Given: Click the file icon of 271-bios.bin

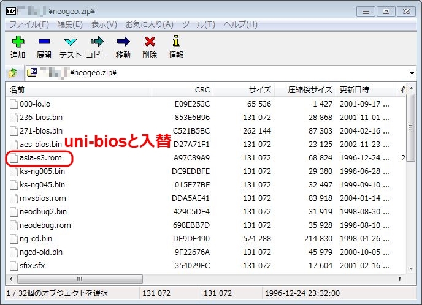Looking at the screenshot, I should pos(13,131).
